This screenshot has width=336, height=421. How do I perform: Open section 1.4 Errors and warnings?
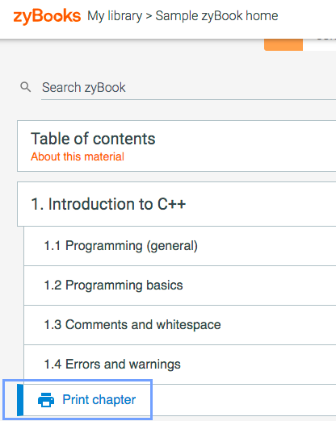pyautogui.click(x=180, y=365)
